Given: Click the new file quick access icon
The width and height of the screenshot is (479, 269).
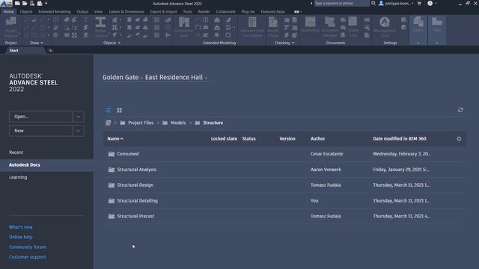Looking at the screenshot, I should [x=17, y=3].
